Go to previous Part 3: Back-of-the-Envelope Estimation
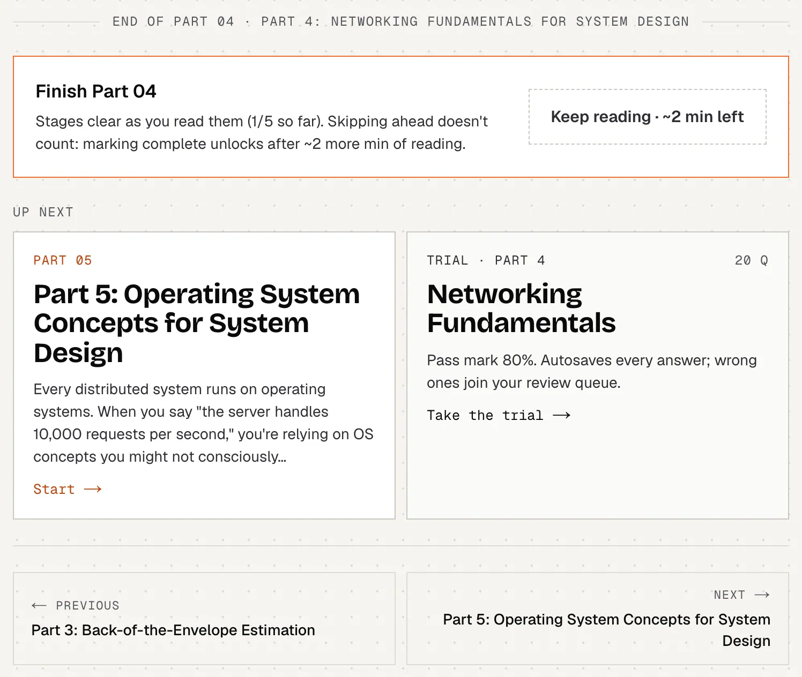The image size is (802, 677). click(x=204, y=619)
